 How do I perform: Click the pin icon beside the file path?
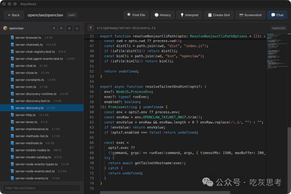click(x=91, y=28)
